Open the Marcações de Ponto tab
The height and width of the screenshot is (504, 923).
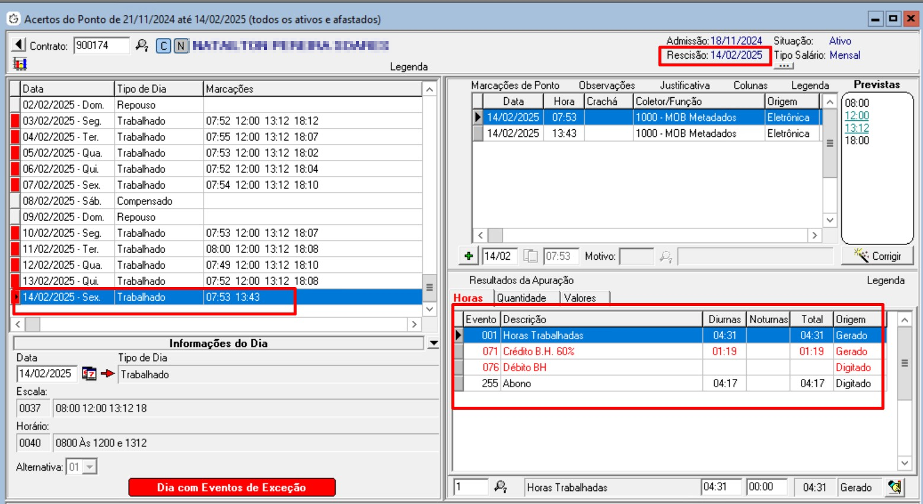pyautogui.click(x=515, y=85)
